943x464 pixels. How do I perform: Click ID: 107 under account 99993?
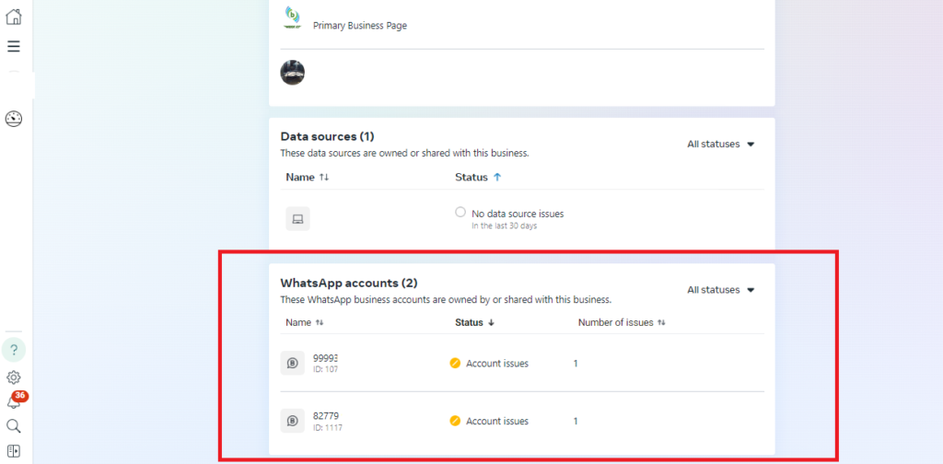[x=325, y=369]
